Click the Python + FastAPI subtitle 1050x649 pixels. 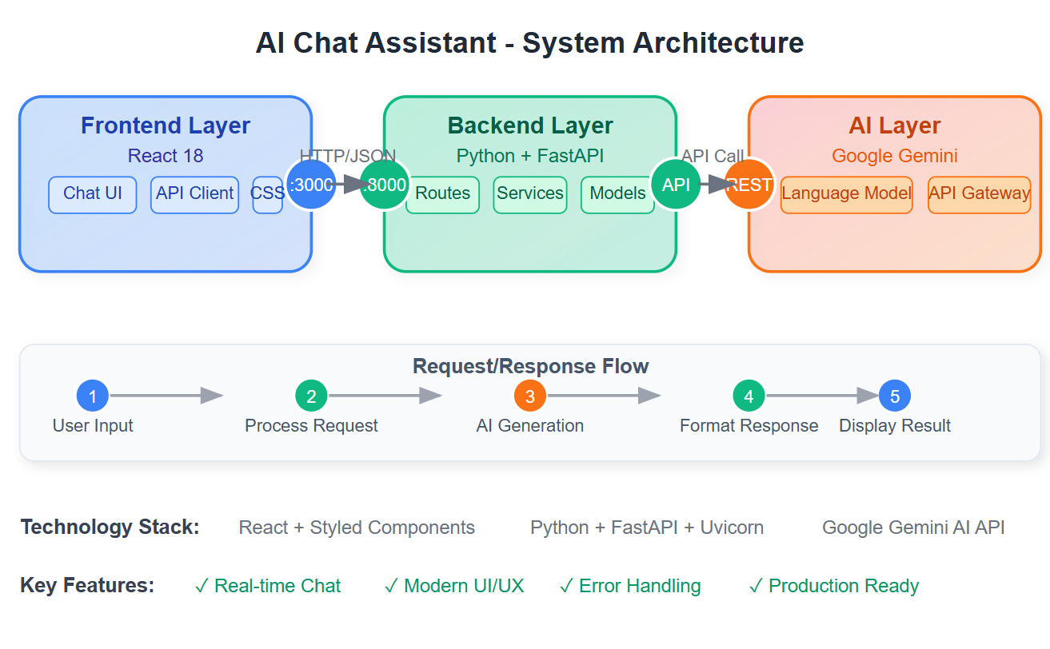coord(530,156)
